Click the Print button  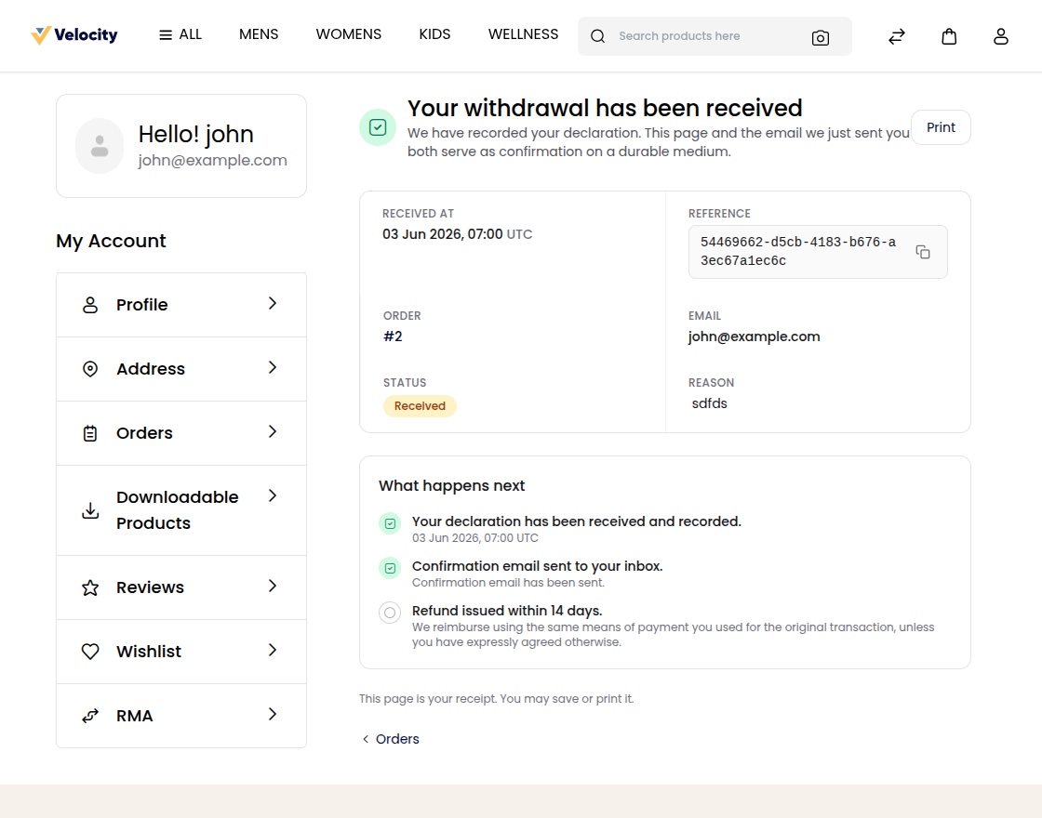[x=941, y=127]
